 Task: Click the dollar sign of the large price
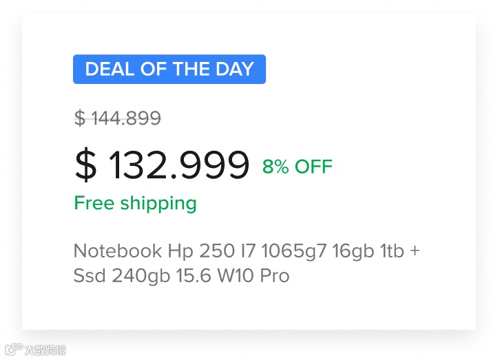(x=85, y=165)
